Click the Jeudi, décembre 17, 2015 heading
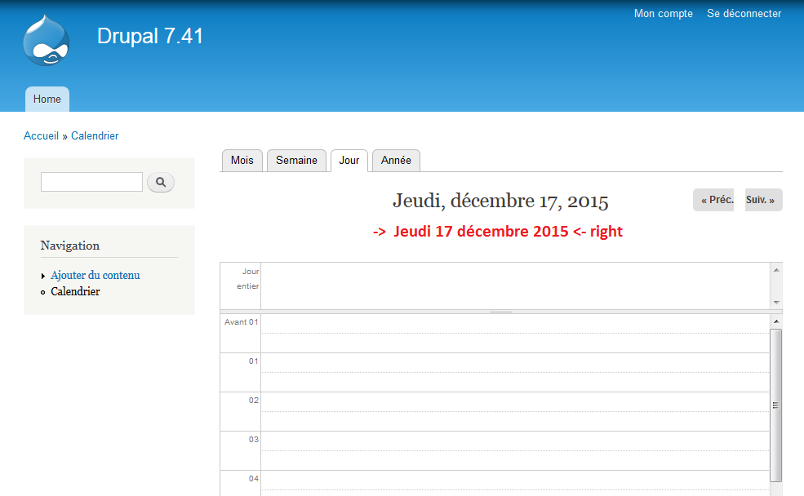 pyautogui.click(x=500, y=201)
